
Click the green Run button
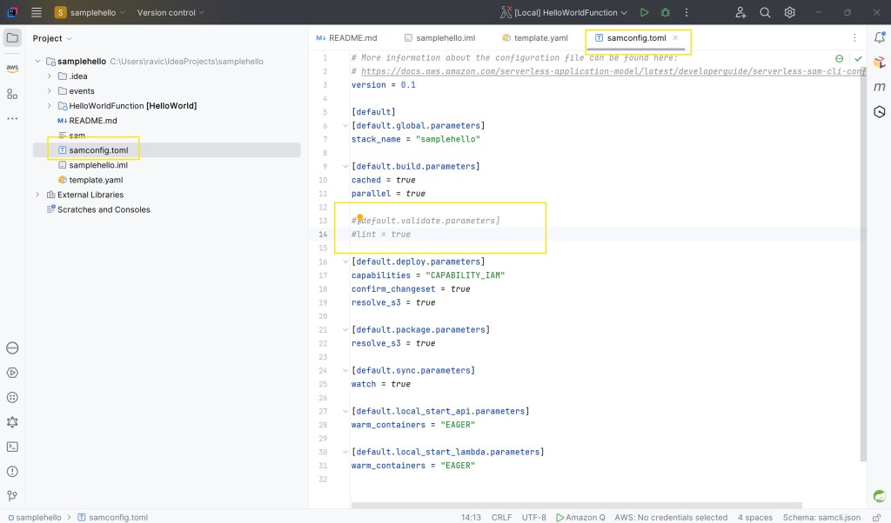644,13
